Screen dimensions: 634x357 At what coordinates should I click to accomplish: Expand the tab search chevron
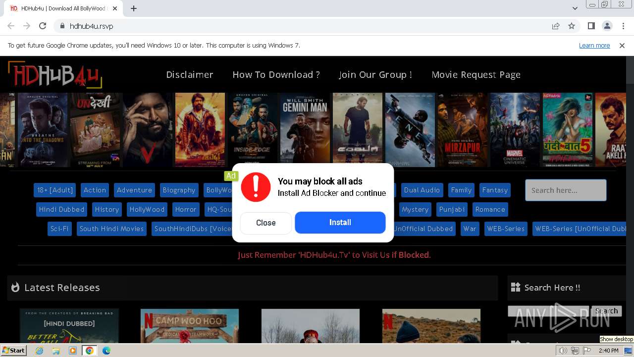(575, 8)
